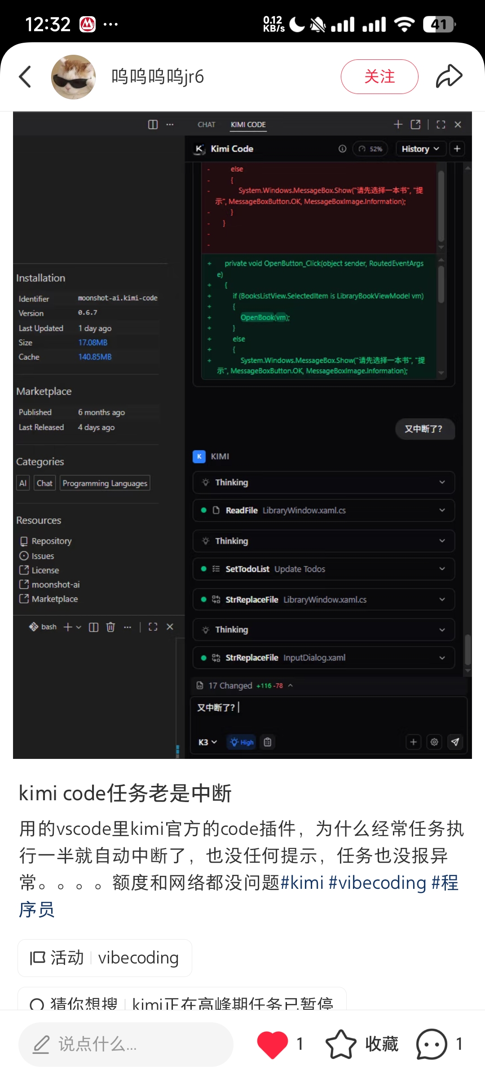Screen dimensions: 485x1079
Task: Open the #程序员 hashtag
Action: [445, 883]
